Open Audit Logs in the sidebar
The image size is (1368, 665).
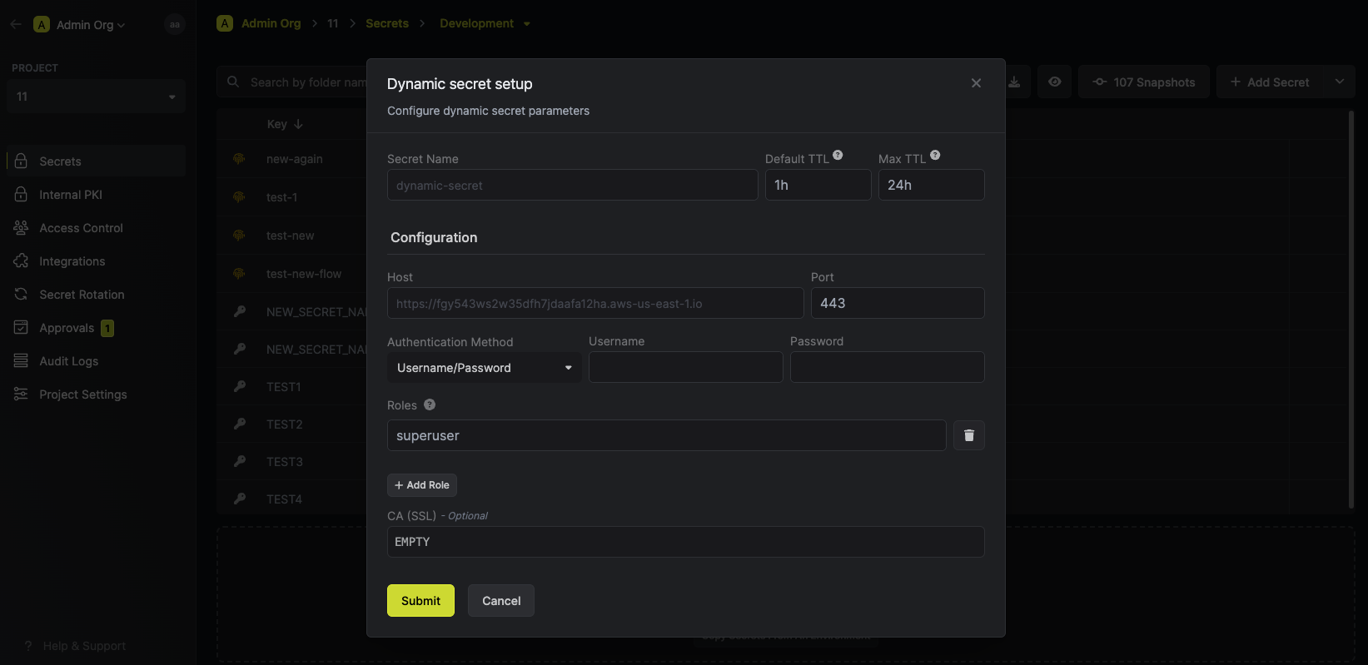[97, 361]
